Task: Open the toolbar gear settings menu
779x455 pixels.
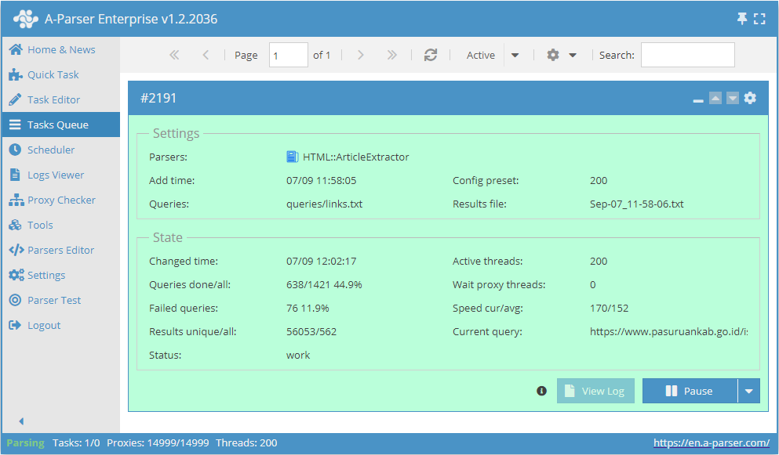Action: (562, 55)
